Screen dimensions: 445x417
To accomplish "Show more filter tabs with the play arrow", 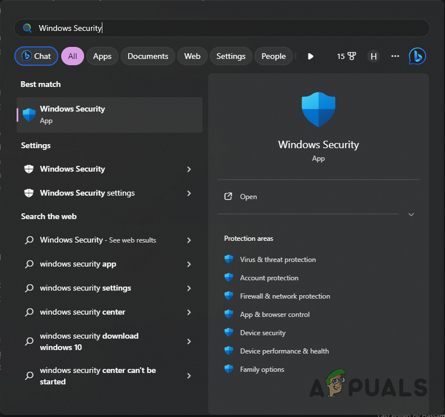I will (311, 56).
